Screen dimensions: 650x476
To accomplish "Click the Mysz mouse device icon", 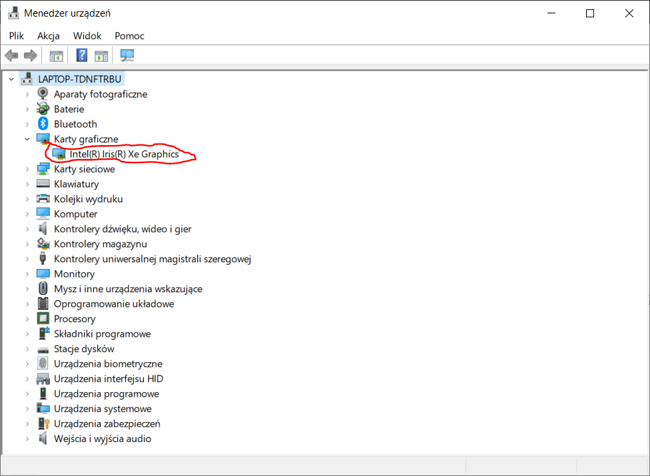I will coord(43,288).
